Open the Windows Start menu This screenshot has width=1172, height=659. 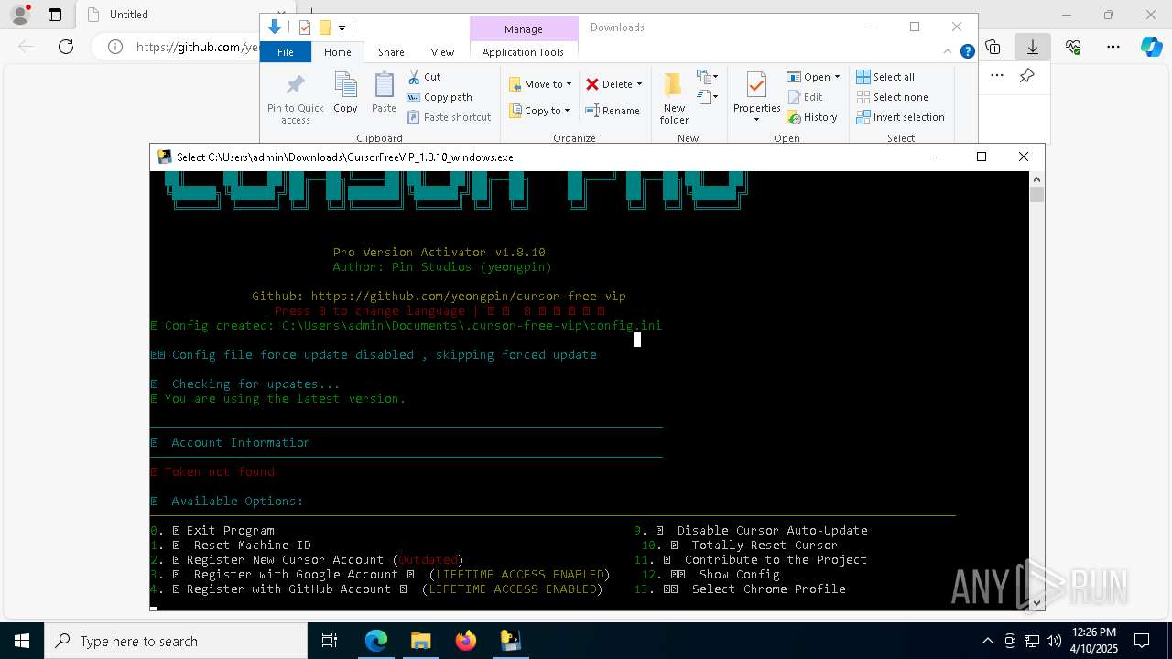click(22, 641)
